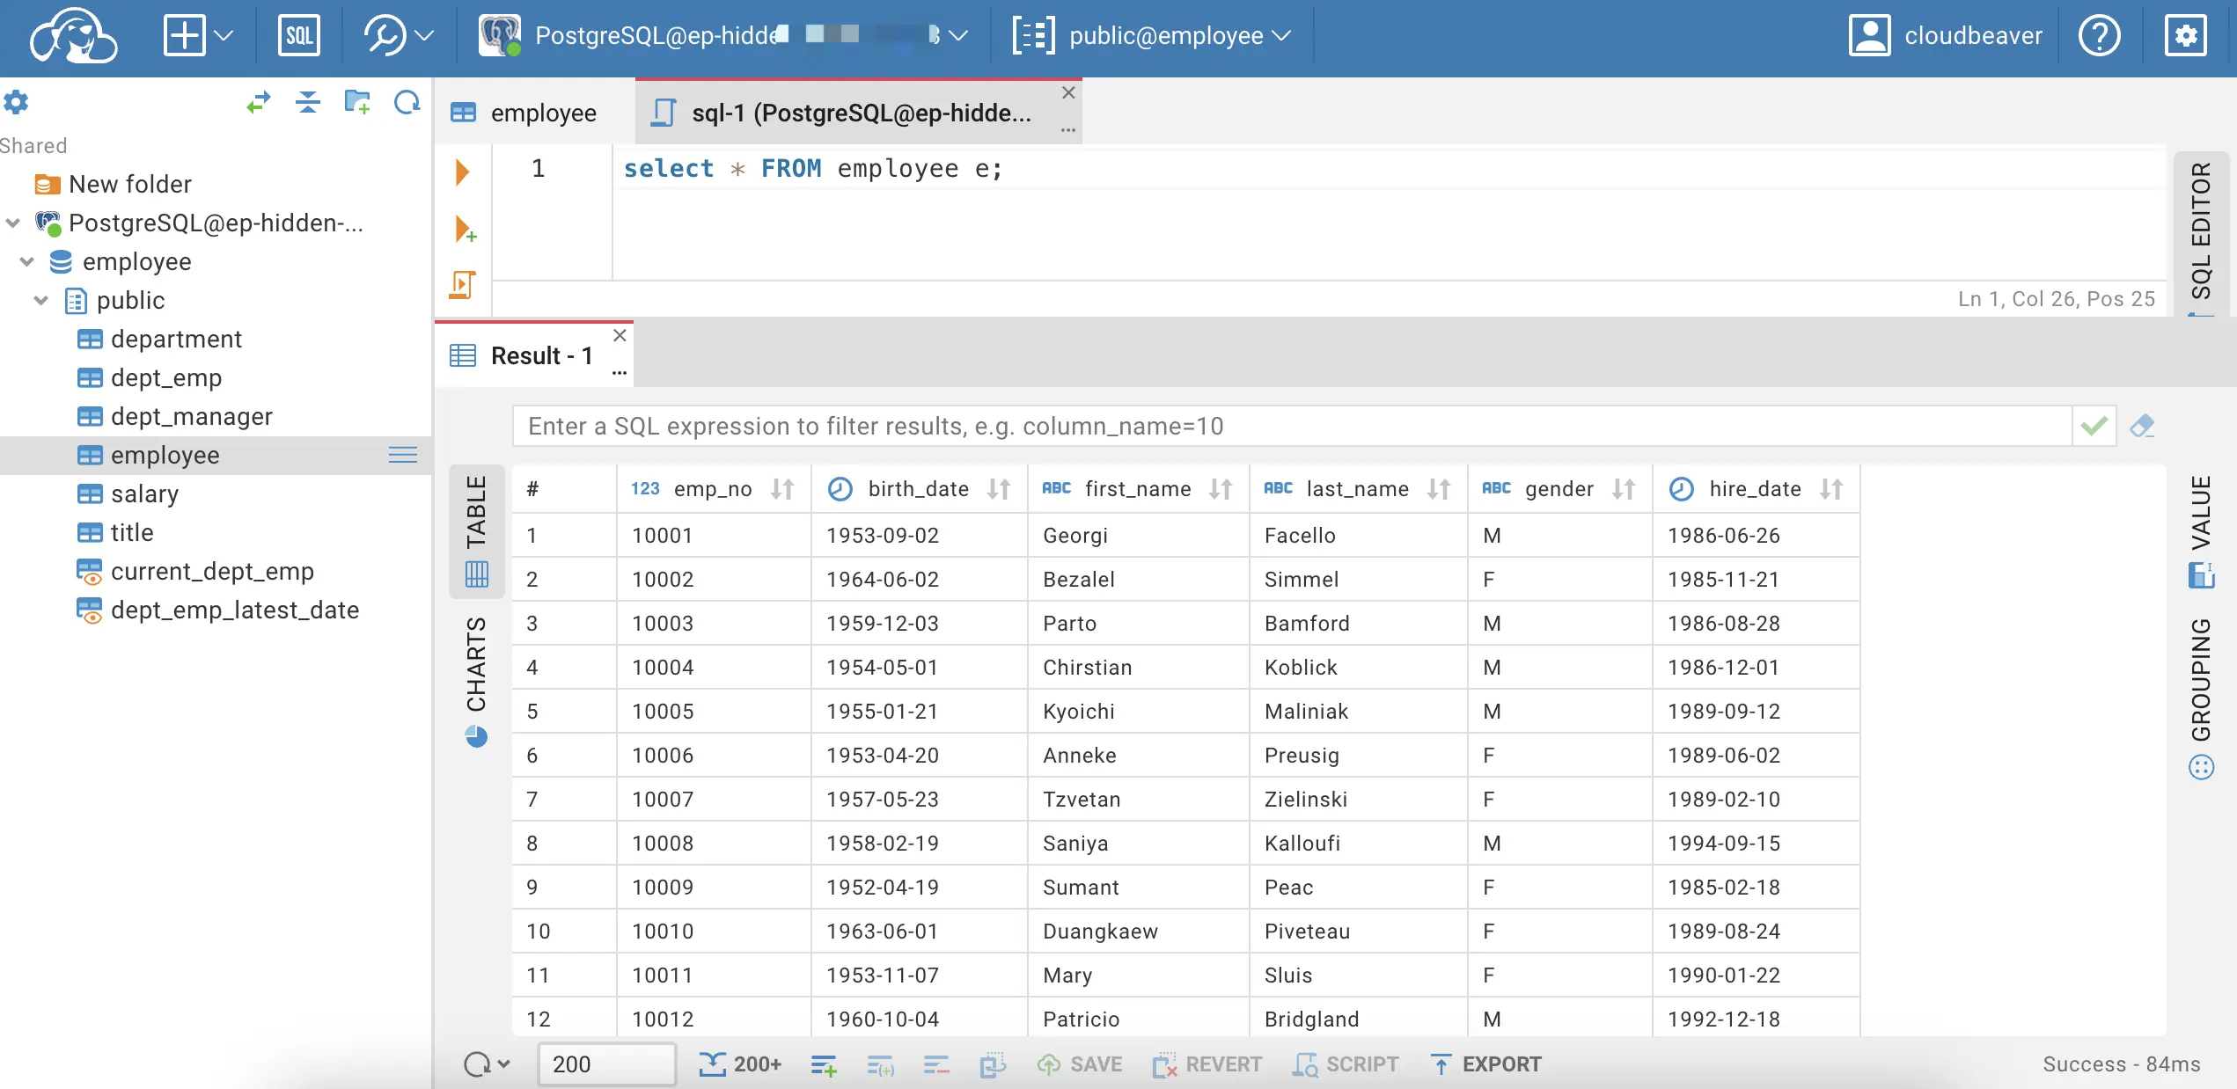Image resolution: width=2237 pixels, height=1089 pixels.
Task: Select the sql-1 query tab
Action: coord(856,113)
